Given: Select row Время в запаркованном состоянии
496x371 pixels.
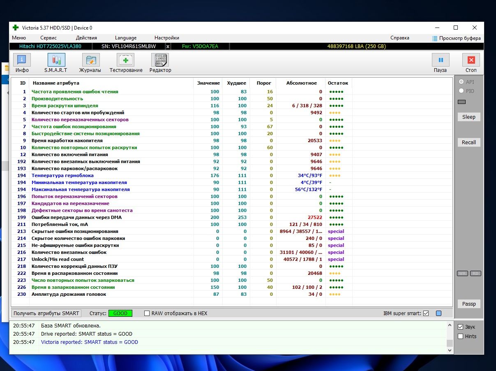Looking at the screenshot, I should 182,287.
